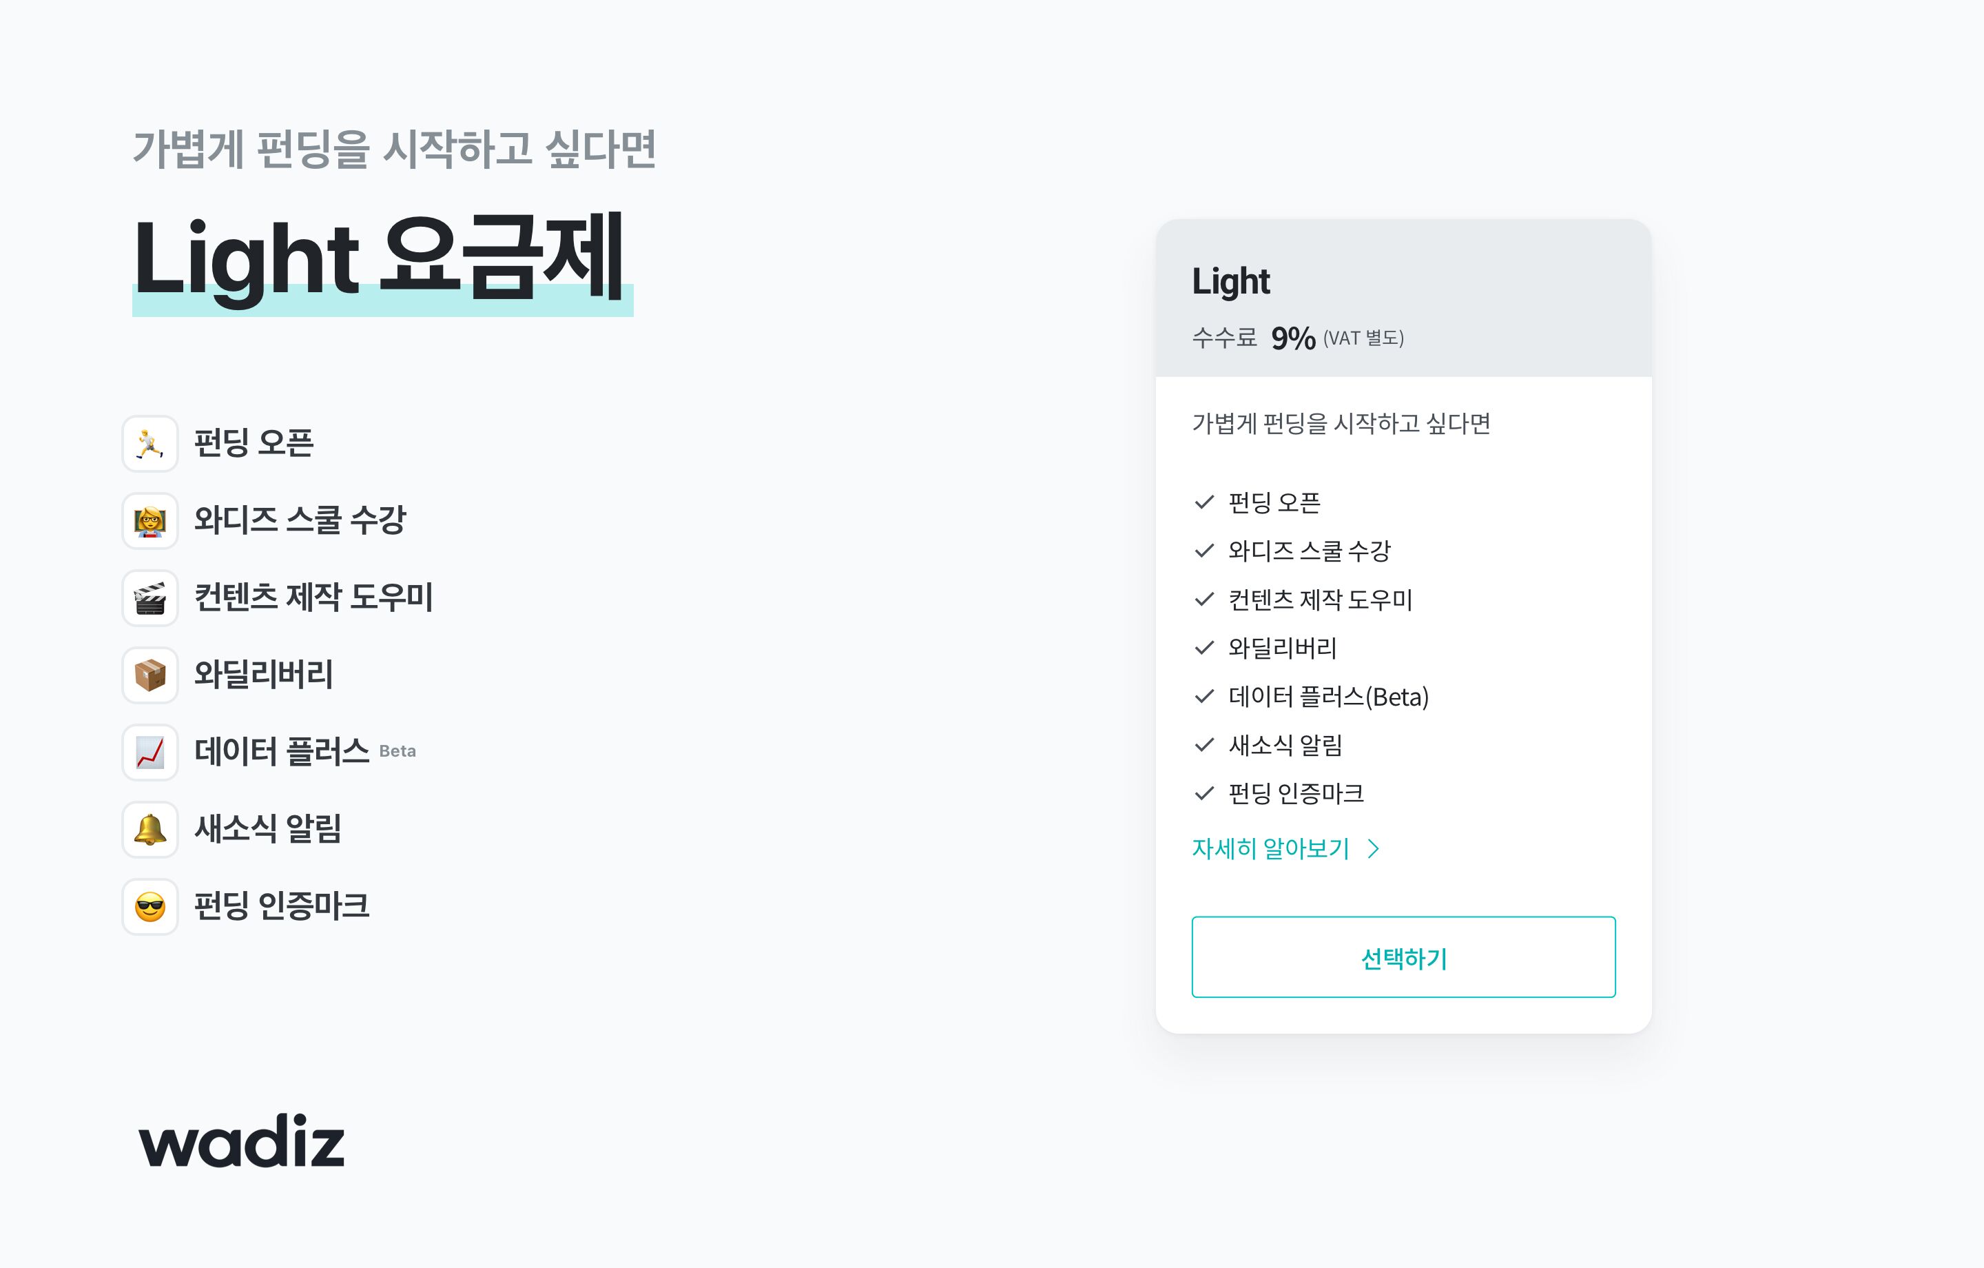
Task: Click the sunglasses emoji 펀딩 인증마크 icon
Action: coord(150,907)
